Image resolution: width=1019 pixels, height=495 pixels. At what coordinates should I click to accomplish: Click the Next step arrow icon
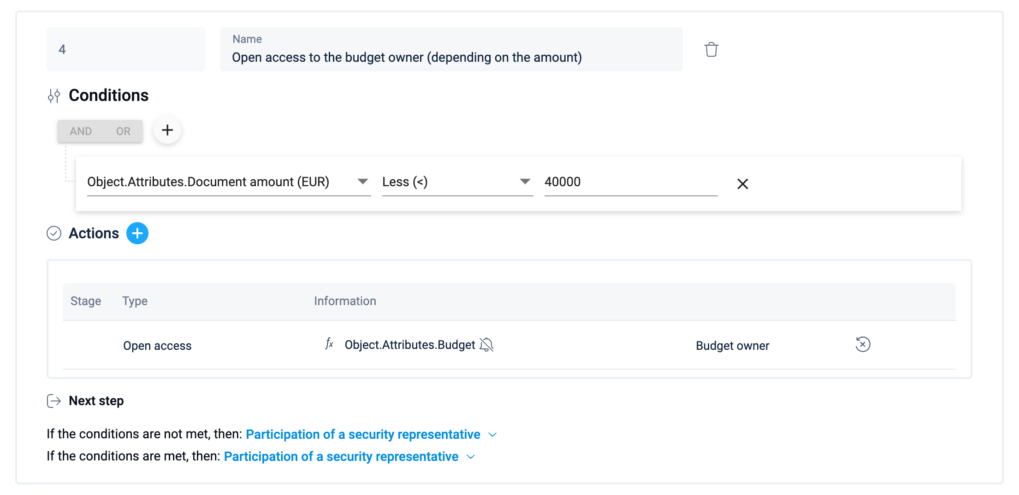[54, 401]
